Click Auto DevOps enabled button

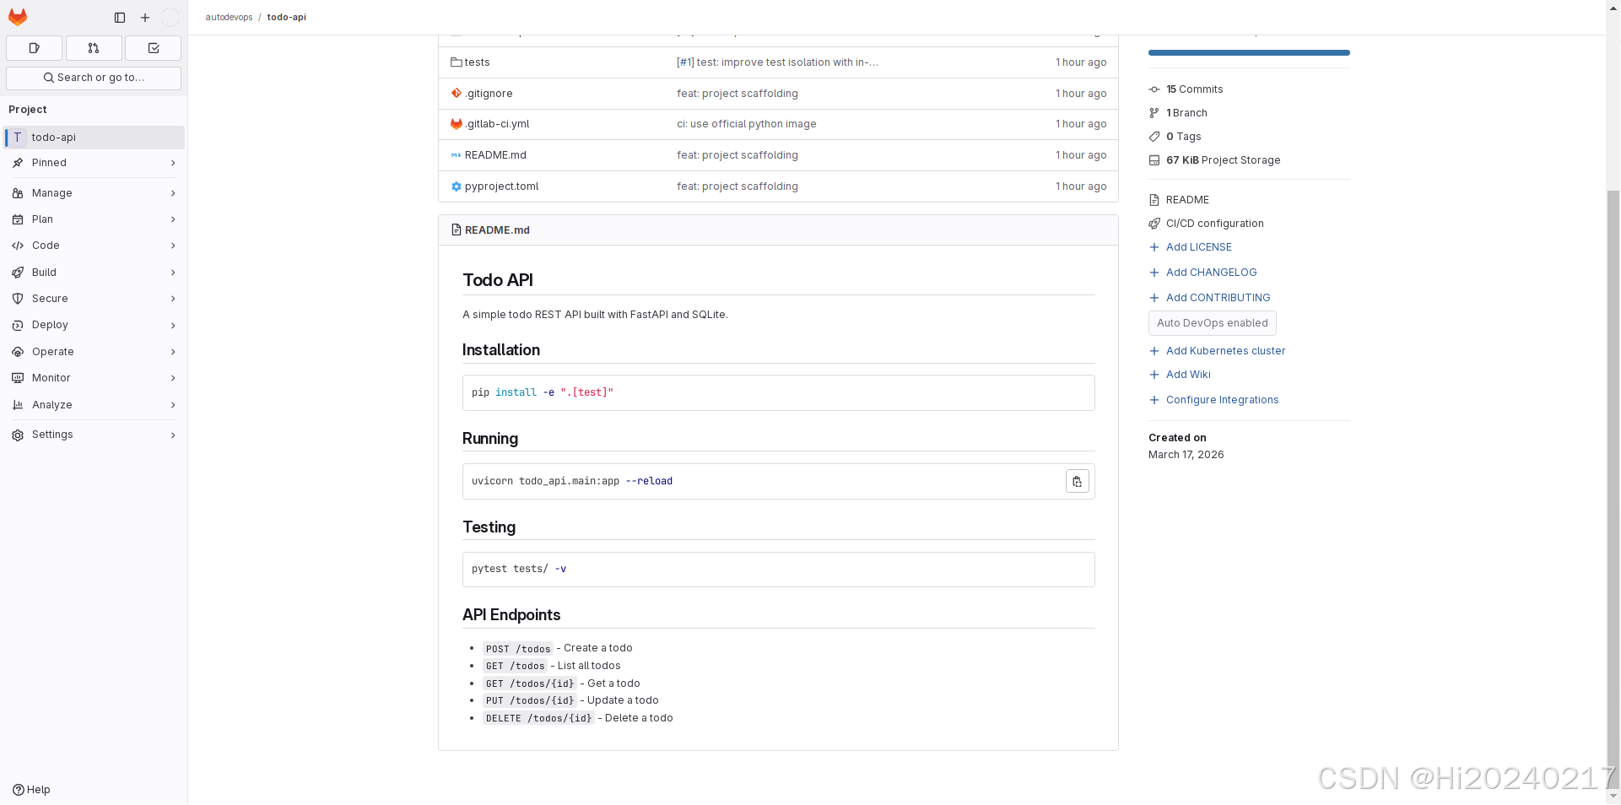coord(1212,323)
